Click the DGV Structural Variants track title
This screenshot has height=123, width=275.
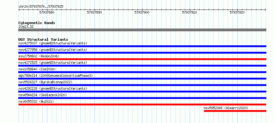click(43, 39)
